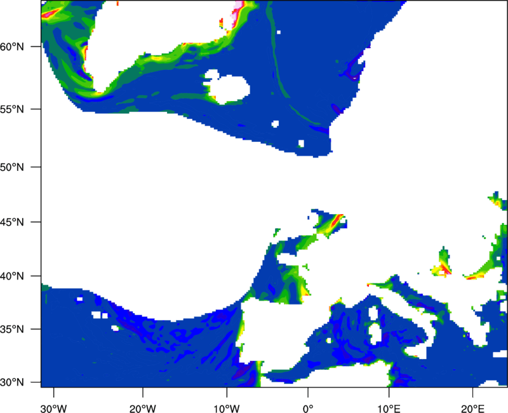Screen dimensions: 508x413
Task: Click the 20°E longitude label
Action: point(472,409)
